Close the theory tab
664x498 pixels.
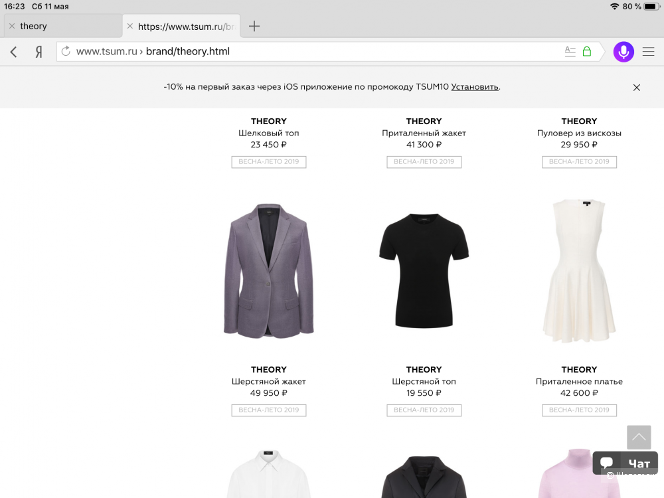click(12, 27)
